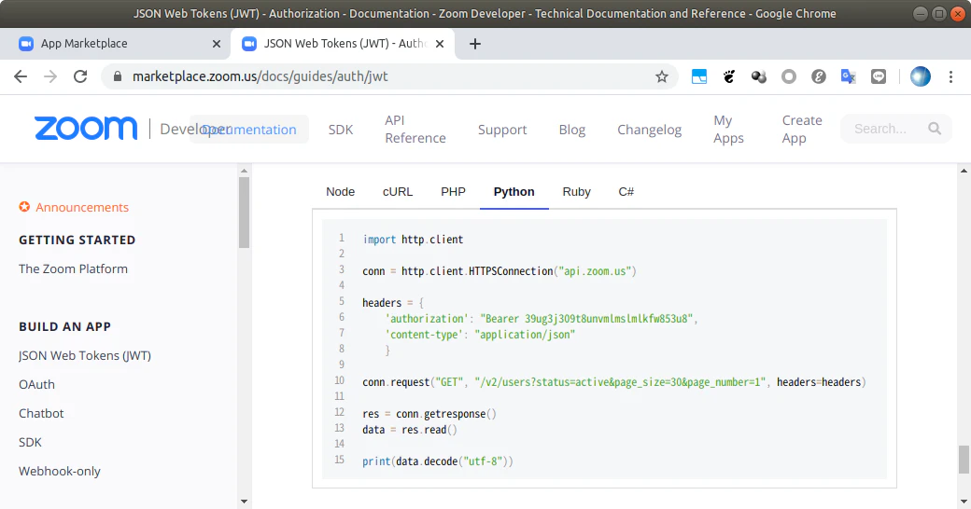The height and width of the screenshot is (509, 971).
Task: Open the Chrome profile avatar
Action: click(x=921, y=76)
